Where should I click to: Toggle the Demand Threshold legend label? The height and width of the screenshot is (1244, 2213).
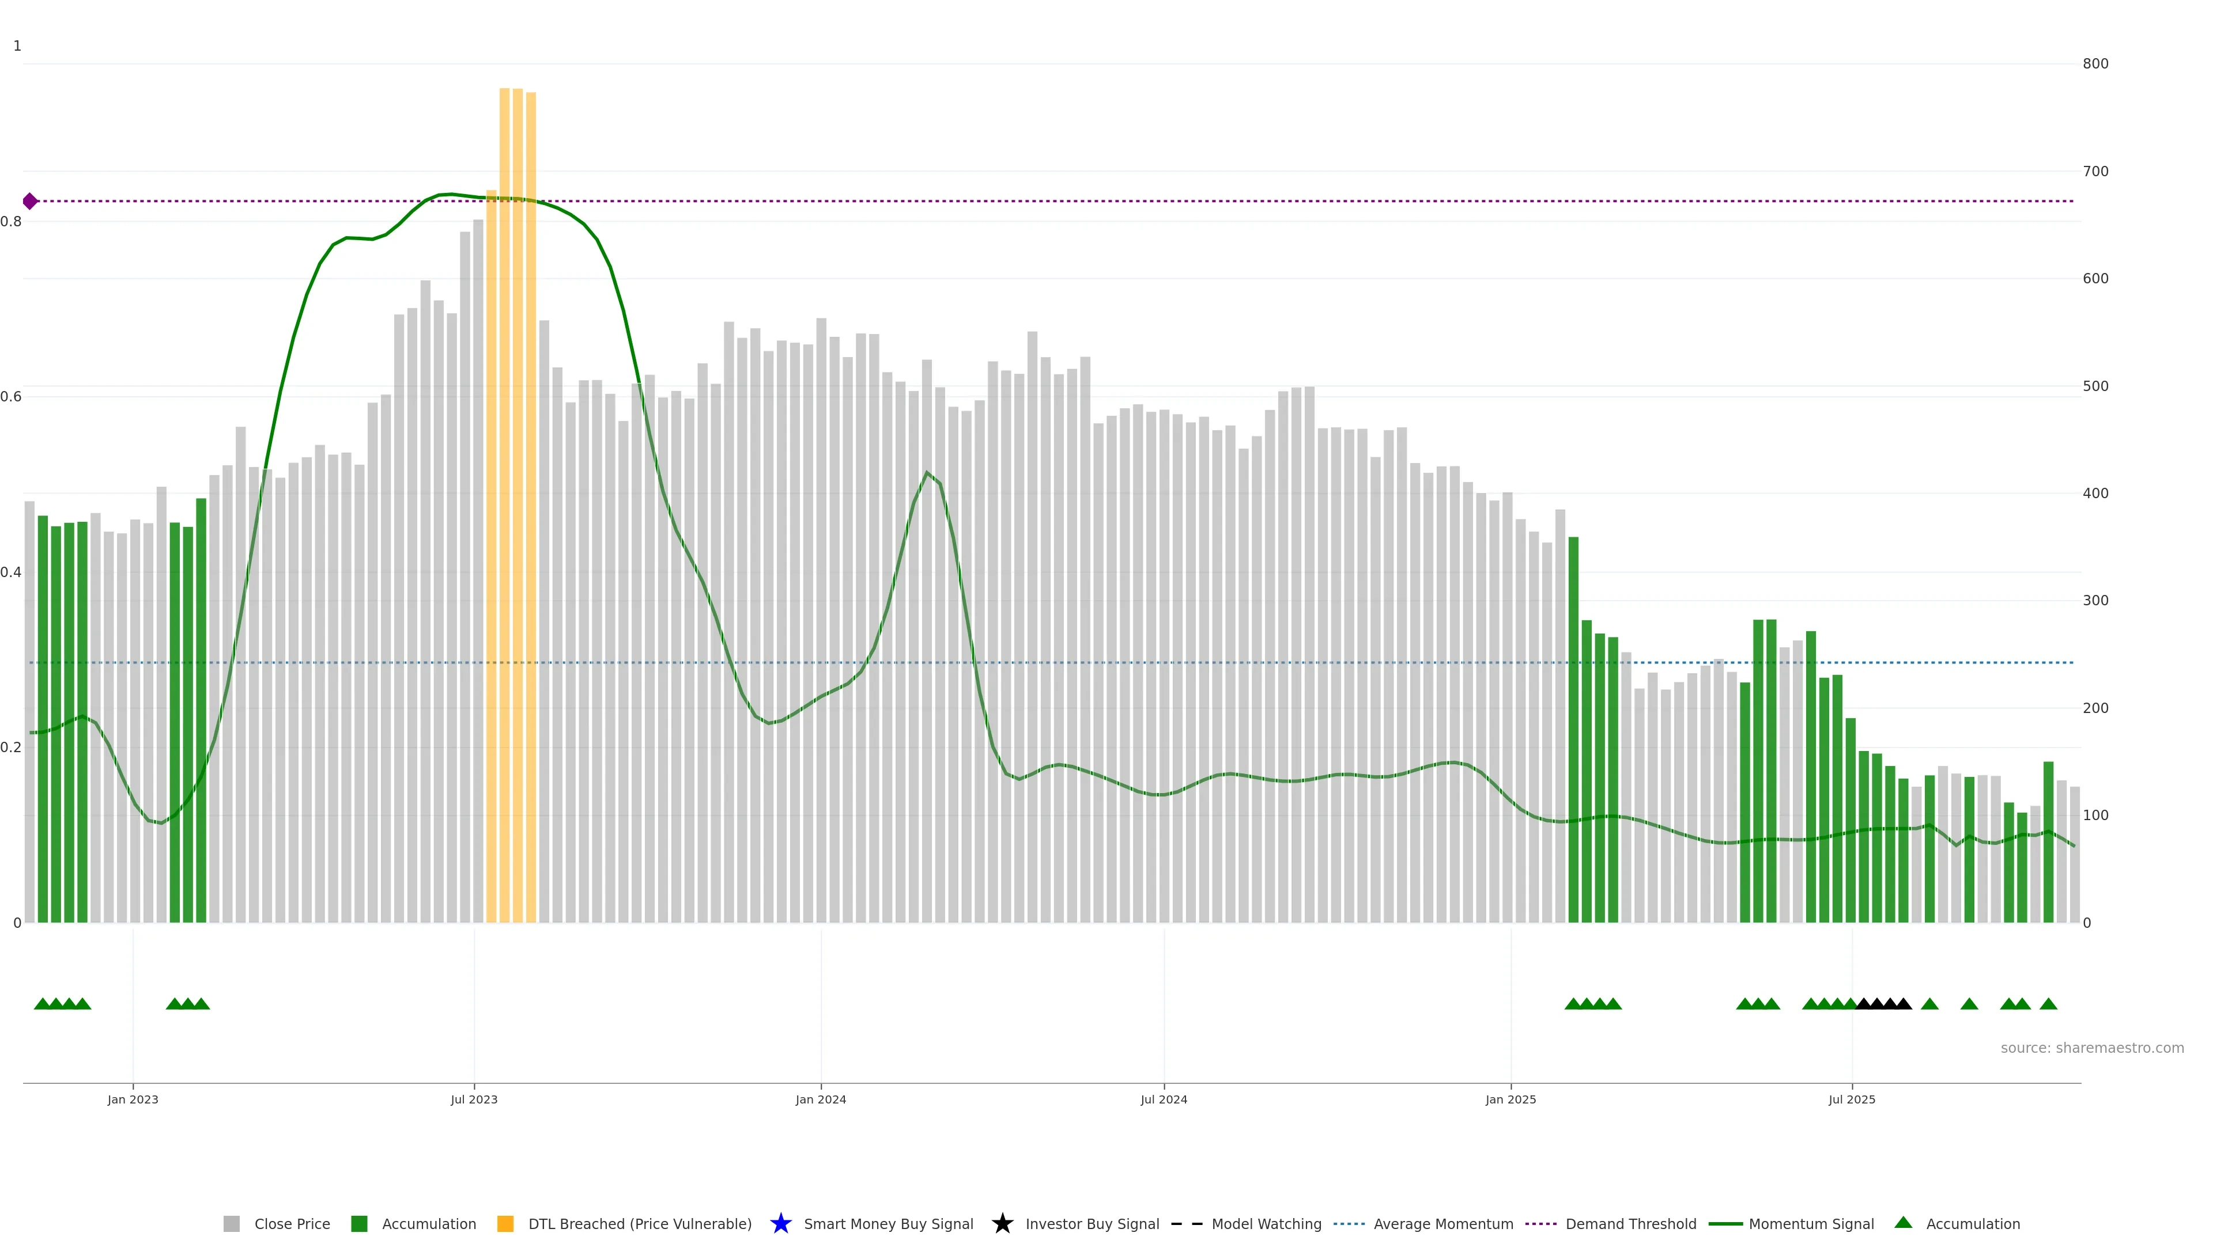[1630, 1223]
